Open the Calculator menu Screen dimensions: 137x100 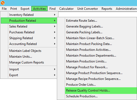(66, 9)
